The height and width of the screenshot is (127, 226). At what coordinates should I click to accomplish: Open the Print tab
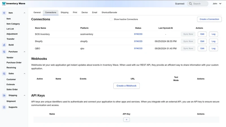tap(75, 12)
